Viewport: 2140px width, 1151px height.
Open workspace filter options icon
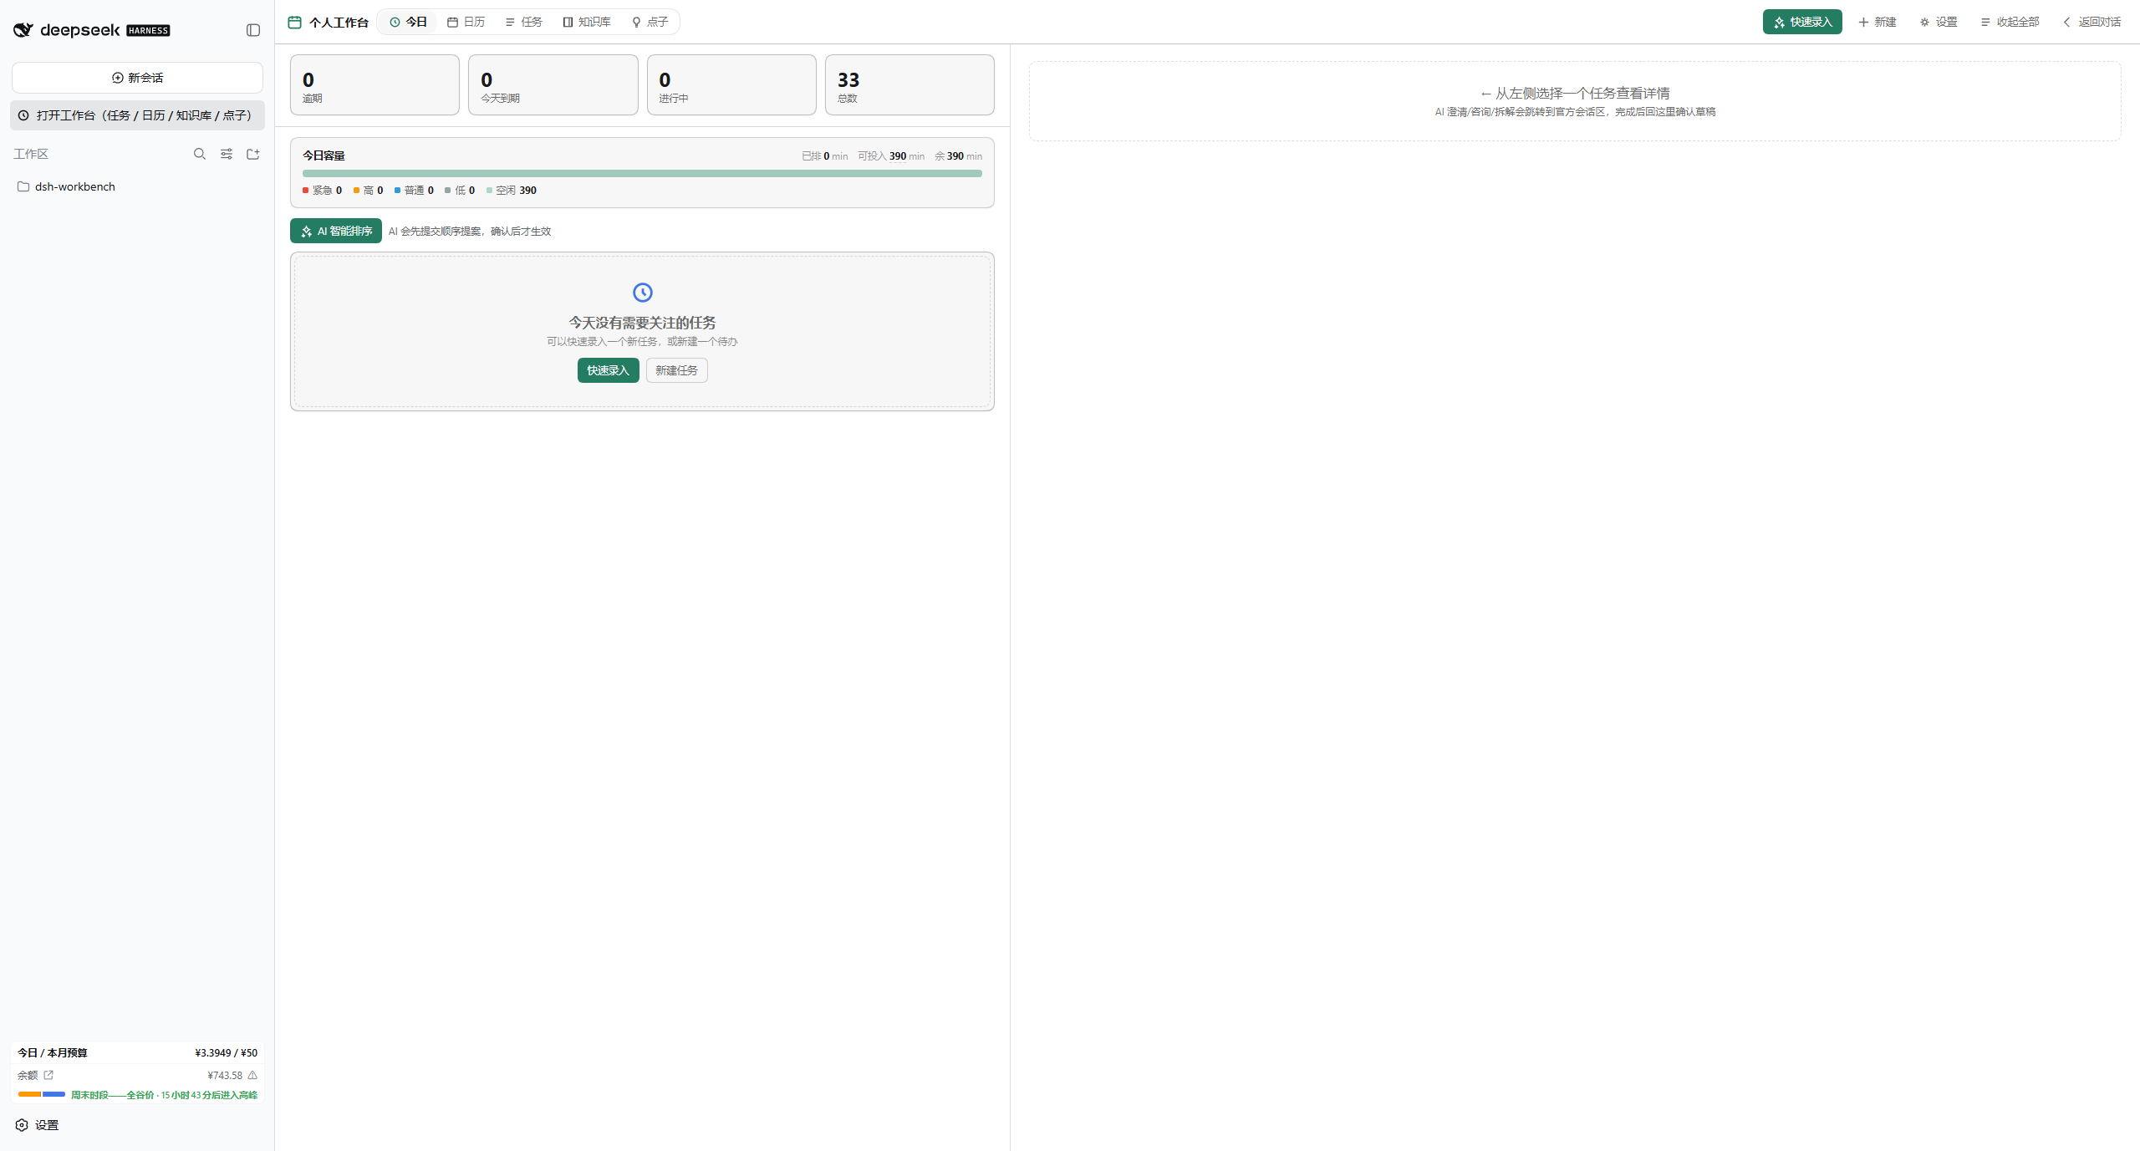pos(227,154)
